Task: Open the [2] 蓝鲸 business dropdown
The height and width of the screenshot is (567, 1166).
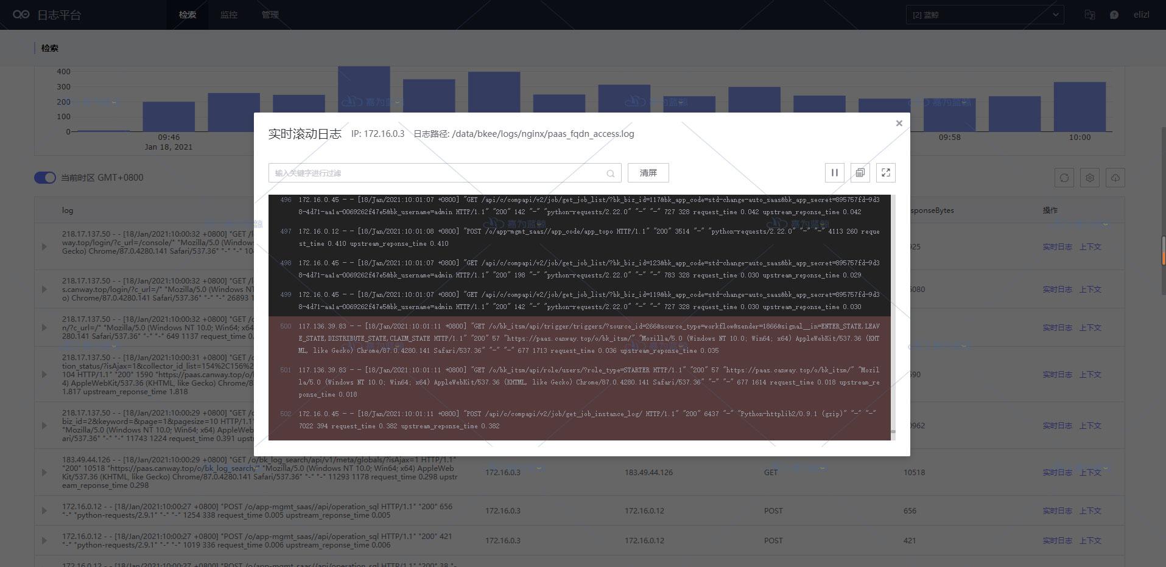Action: click(985, 15)
